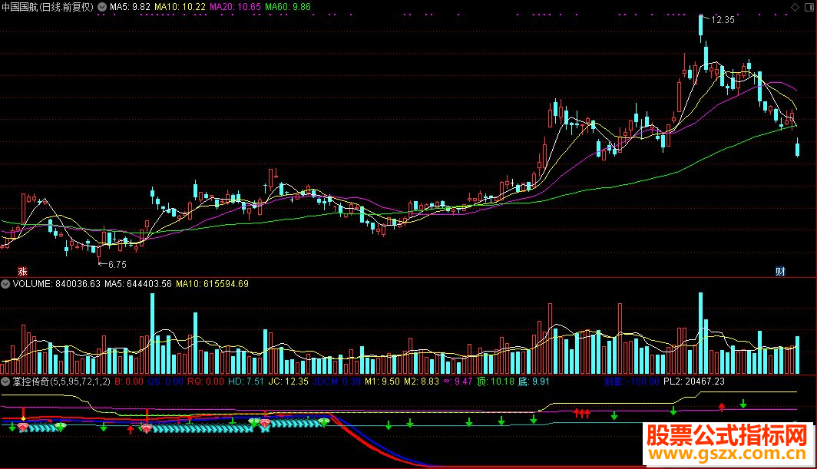This screenshot has width=817, height=469.
Task: Click the PL2: 20467.23 value
Action: (693, 381)
